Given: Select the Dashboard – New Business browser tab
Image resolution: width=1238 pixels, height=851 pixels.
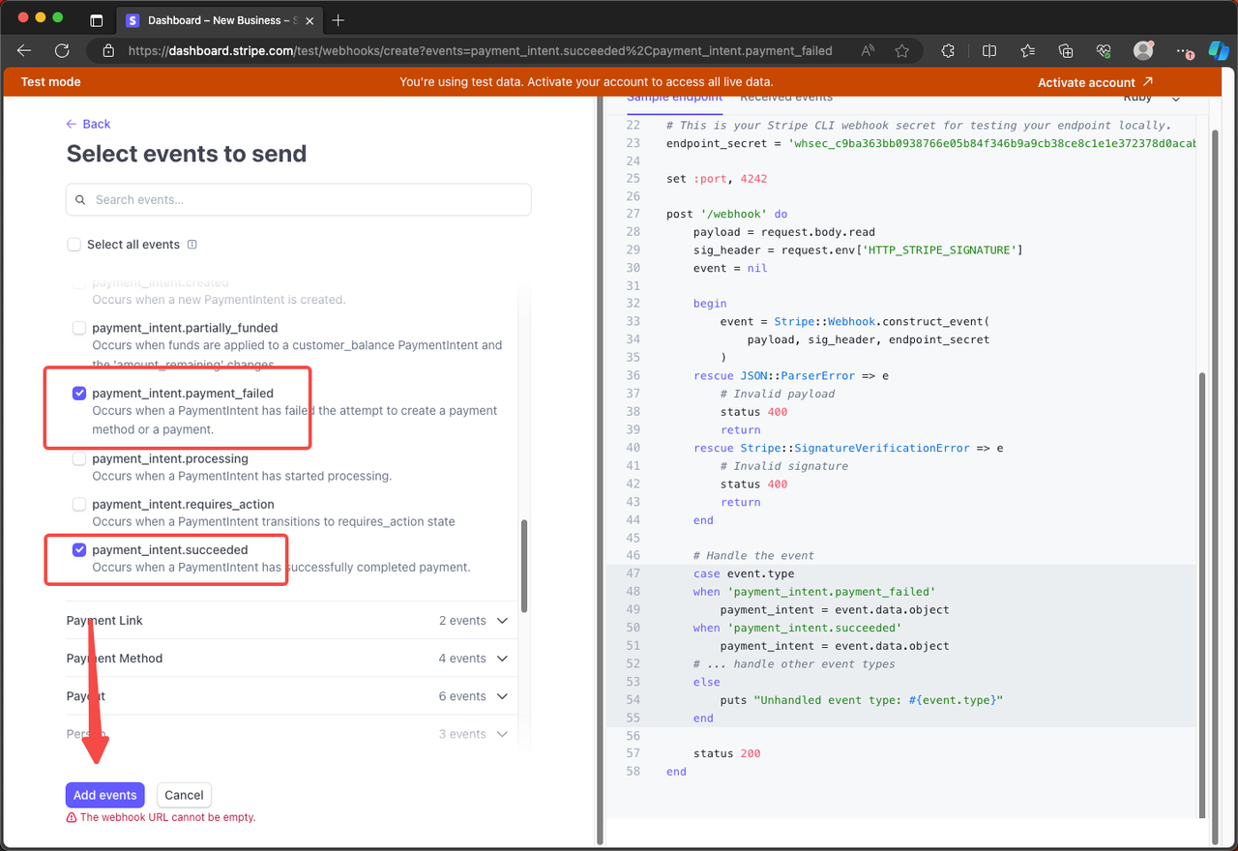Looking at the screenshot, I should tap(218, 20).
